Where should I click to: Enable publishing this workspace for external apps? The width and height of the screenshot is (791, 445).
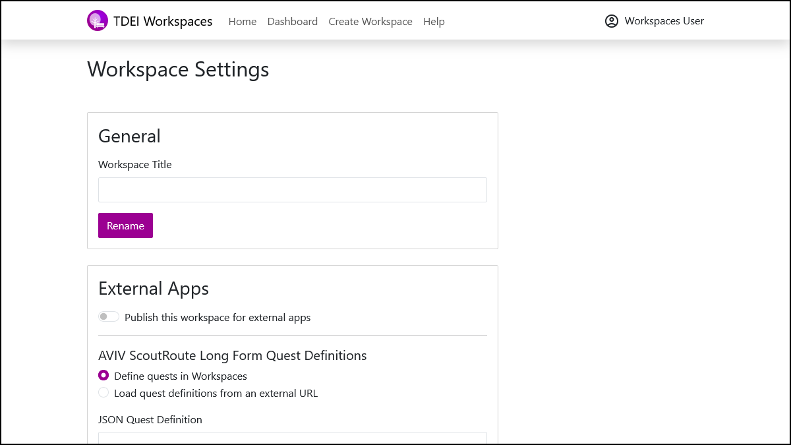(108, 316)
